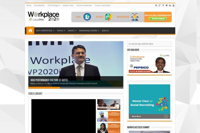Select the panel discussion video thumbnail

coord(109,104)
